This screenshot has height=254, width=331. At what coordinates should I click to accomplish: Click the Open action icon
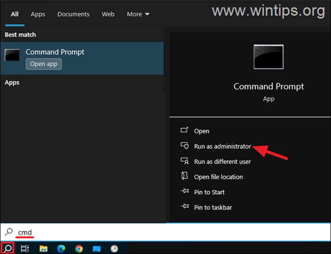[184, 130]
